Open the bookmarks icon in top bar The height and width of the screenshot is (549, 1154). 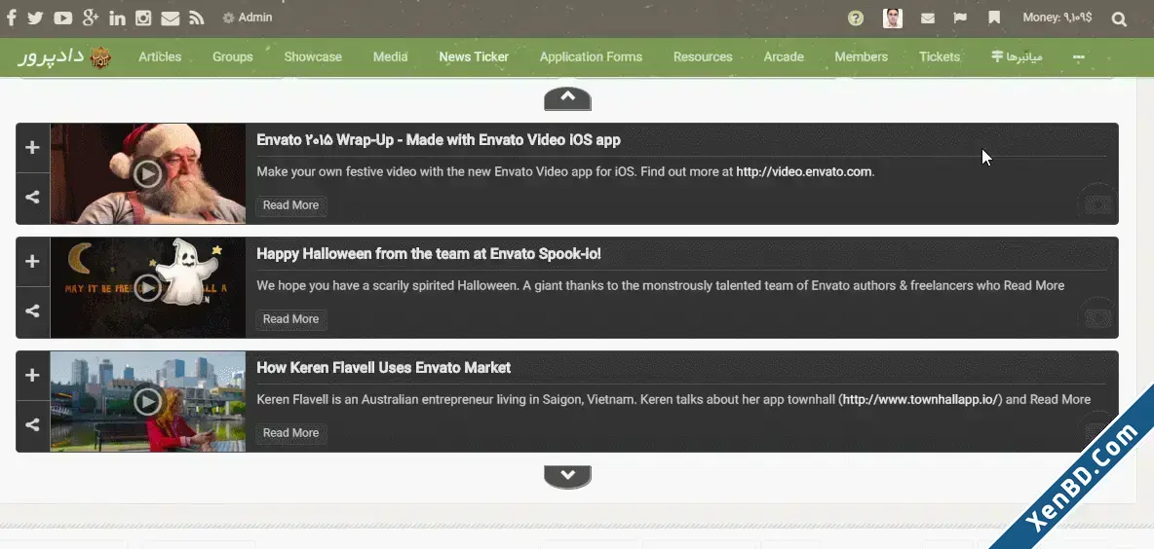tap(994, 18)
